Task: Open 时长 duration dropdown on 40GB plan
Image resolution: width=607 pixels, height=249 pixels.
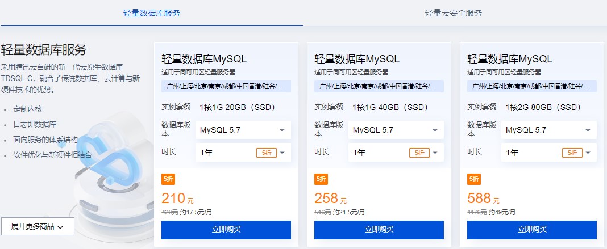Action: coord(396,153)
